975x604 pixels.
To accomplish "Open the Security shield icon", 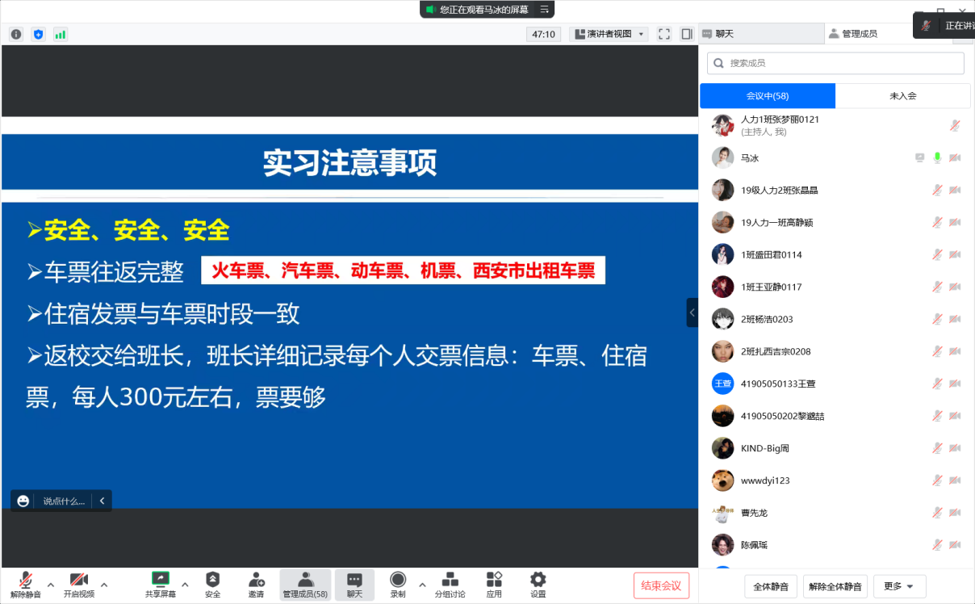I will click(x=212, y=584).
